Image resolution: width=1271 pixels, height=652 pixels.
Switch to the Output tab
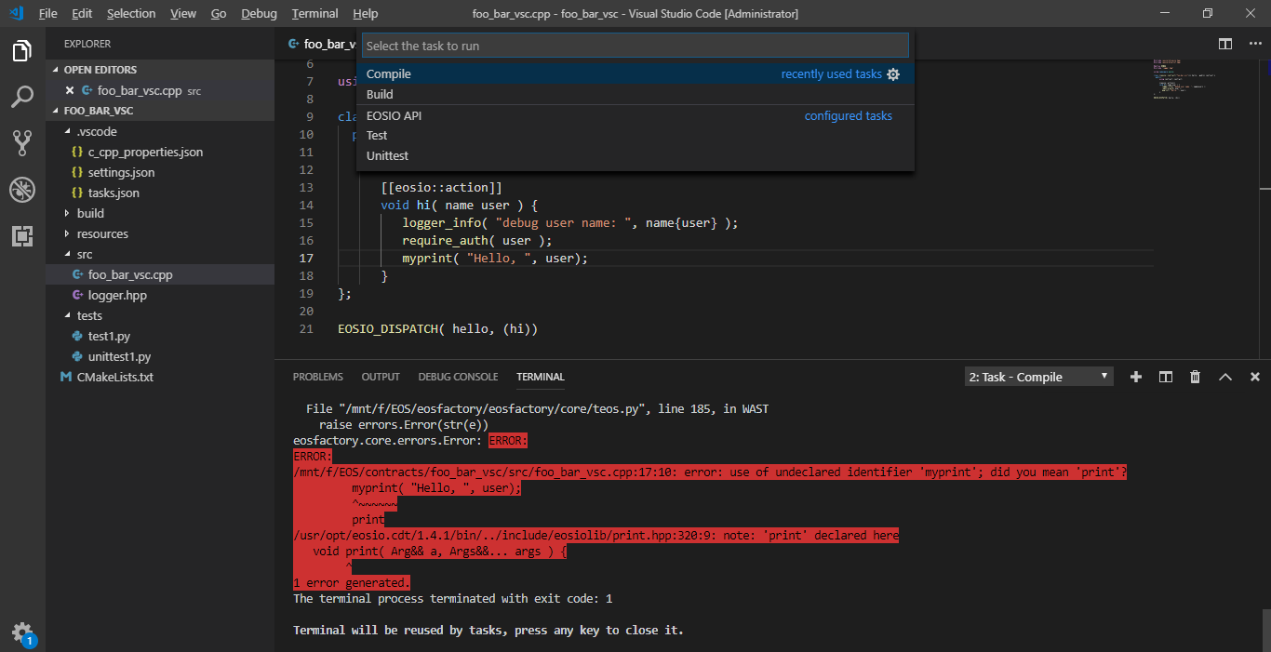381,377
